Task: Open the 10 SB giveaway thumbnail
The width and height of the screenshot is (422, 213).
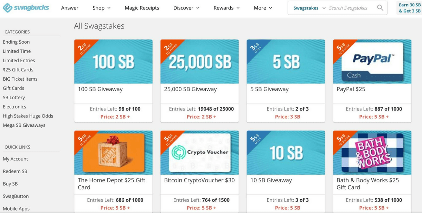Action: point(286,152)
